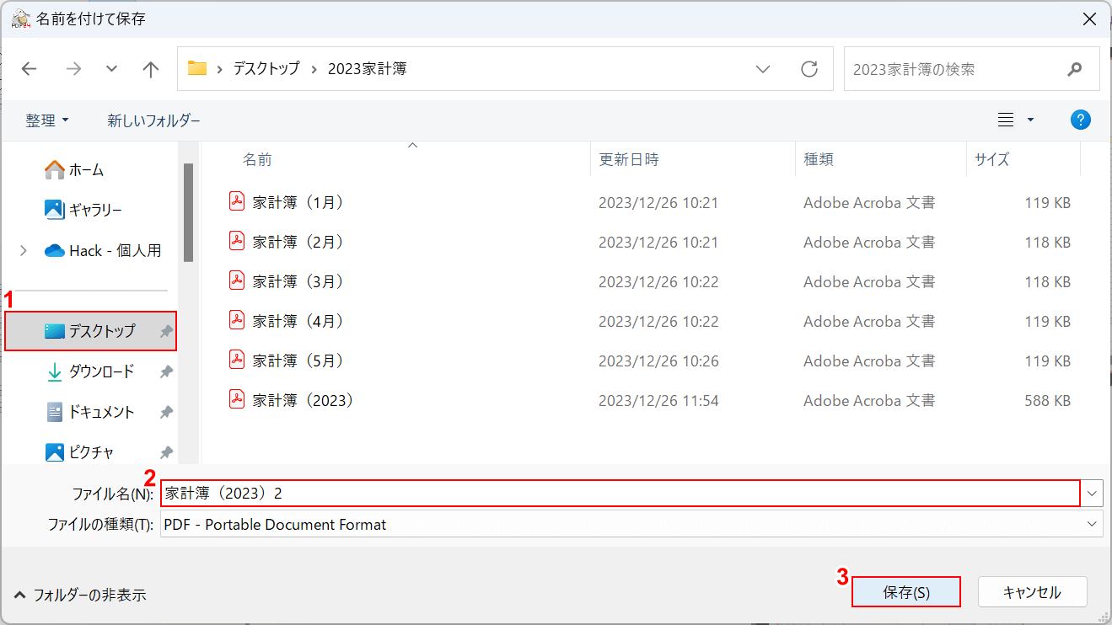Select デスクトップ in the navigation pane

91,331
